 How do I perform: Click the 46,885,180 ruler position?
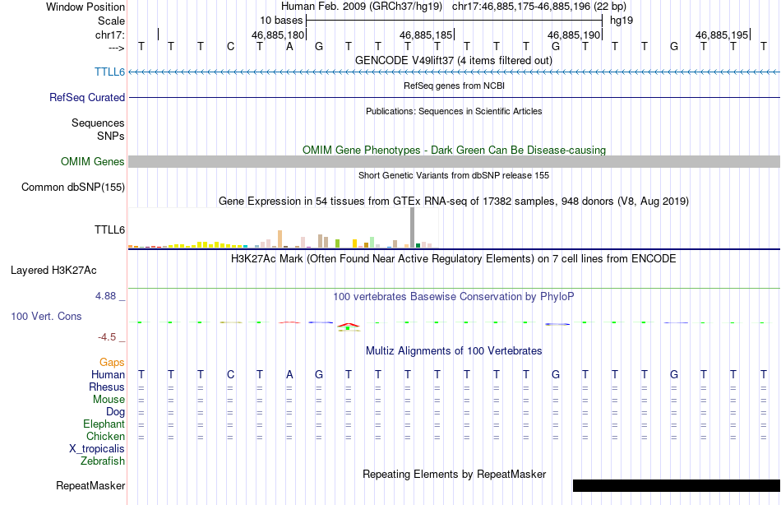(x=278, y=35)
